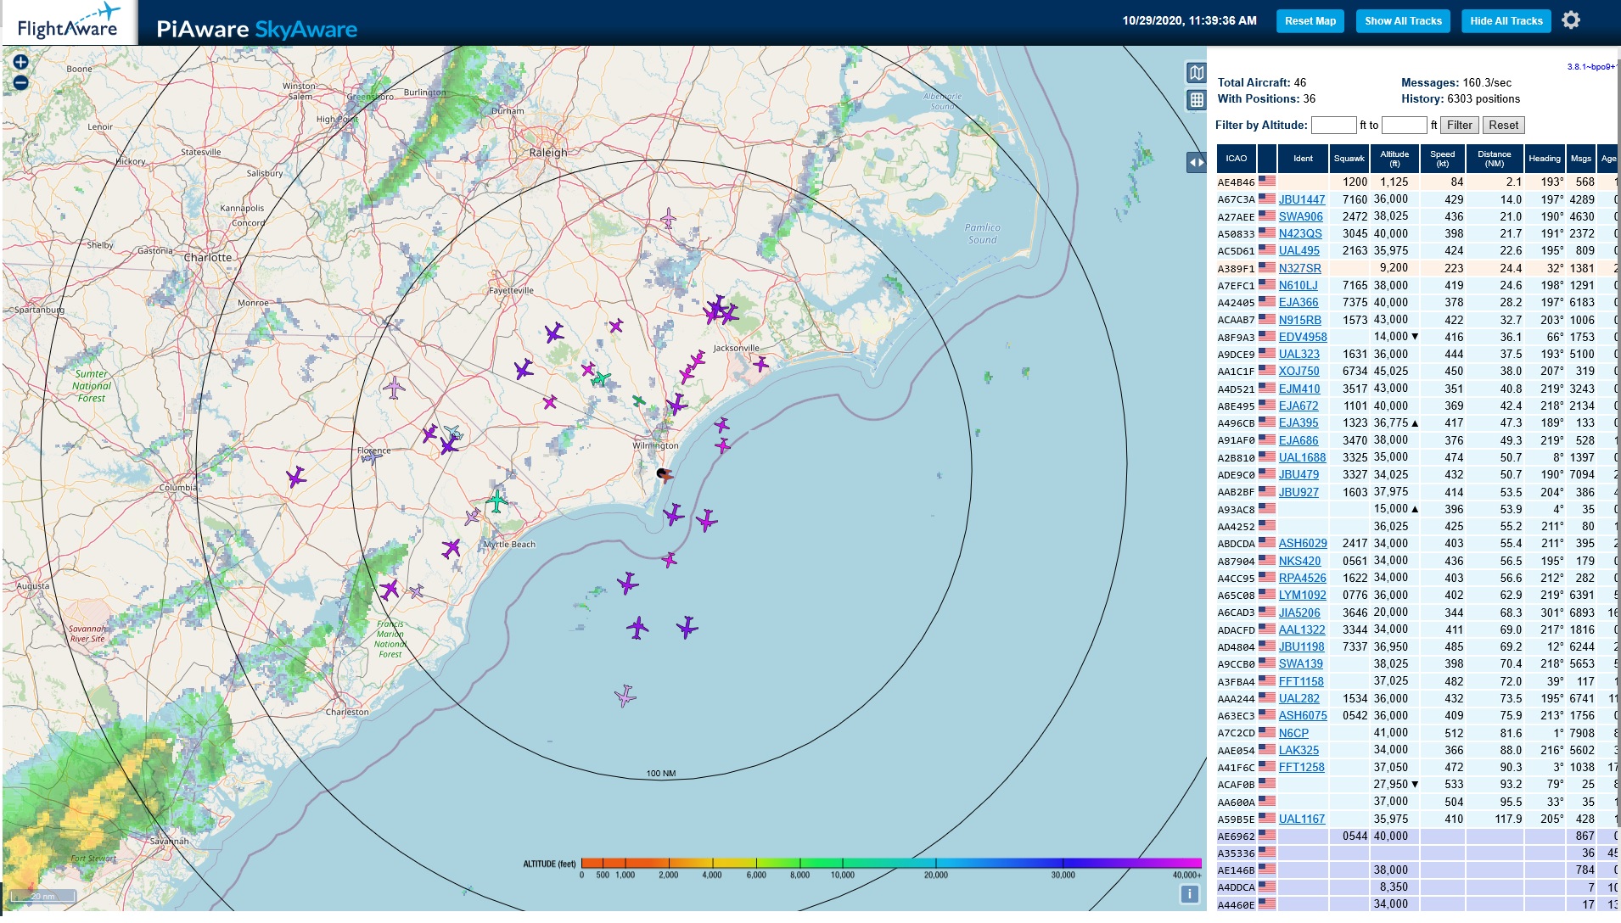Open the SWA906 flight link

[1300, 216]
